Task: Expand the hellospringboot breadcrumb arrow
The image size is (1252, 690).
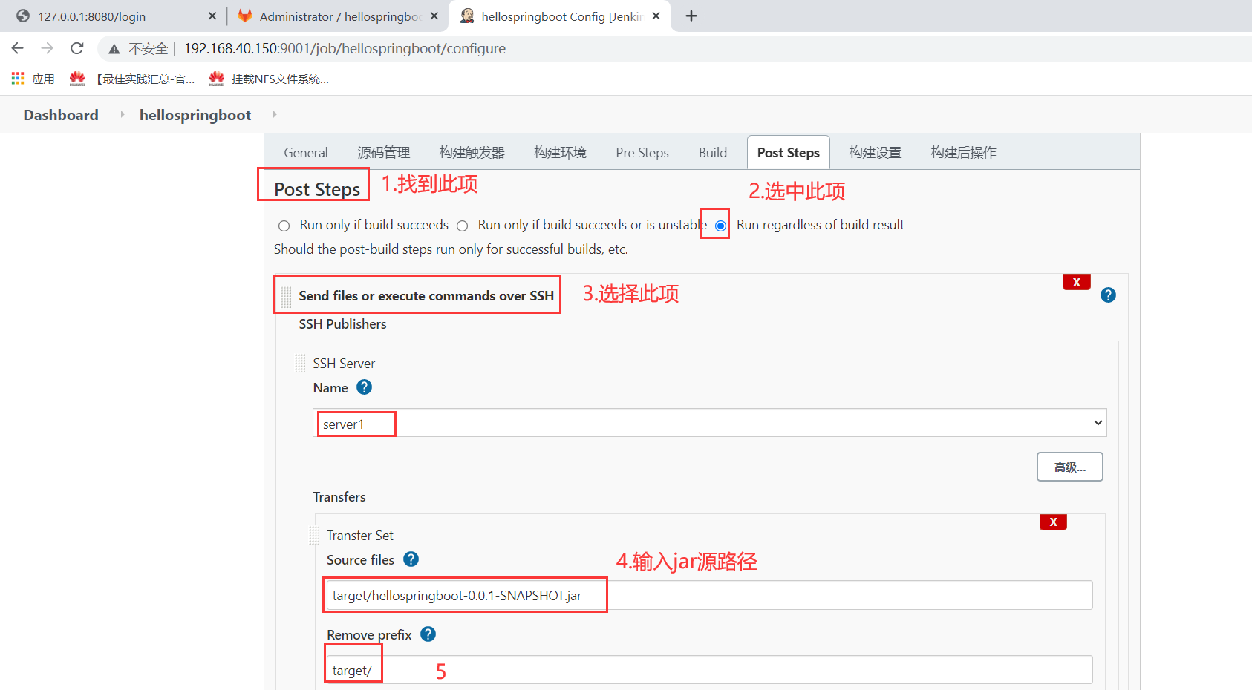Action: point(275,114)
